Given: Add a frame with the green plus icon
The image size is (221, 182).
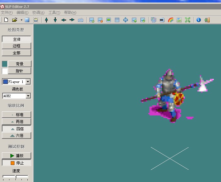Looking at the screenshot, I should [x=92, y=20].
